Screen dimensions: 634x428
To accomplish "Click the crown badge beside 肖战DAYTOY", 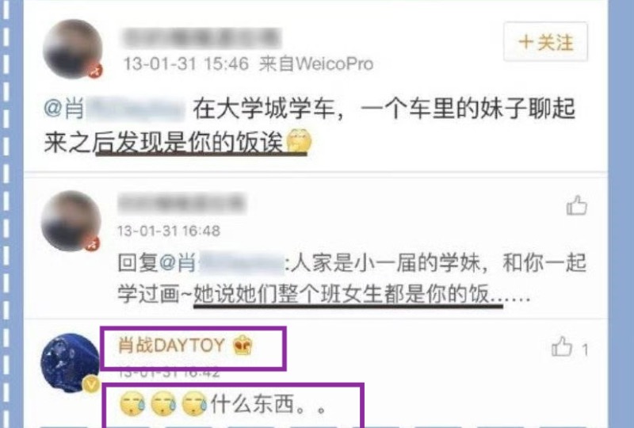I will [x=243, y=346].
